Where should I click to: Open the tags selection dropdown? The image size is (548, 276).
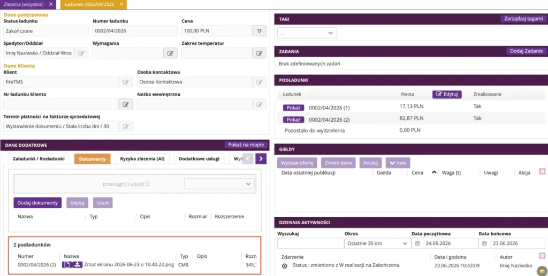(x=307, y=33)
